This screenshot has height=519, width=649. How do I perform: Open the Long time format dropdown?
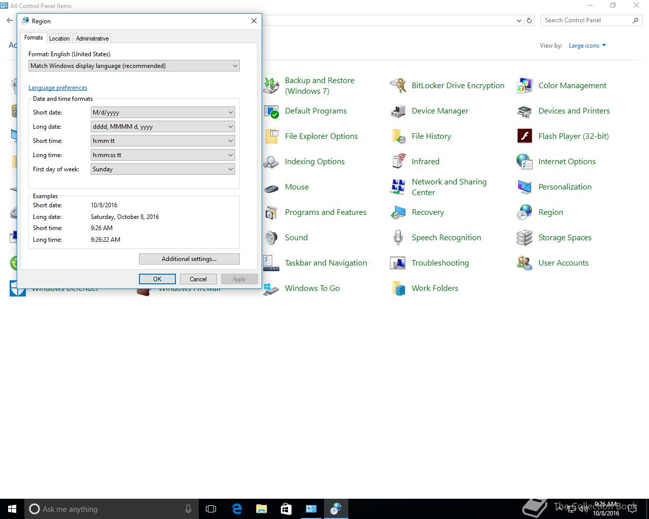(x=163, y=155)
